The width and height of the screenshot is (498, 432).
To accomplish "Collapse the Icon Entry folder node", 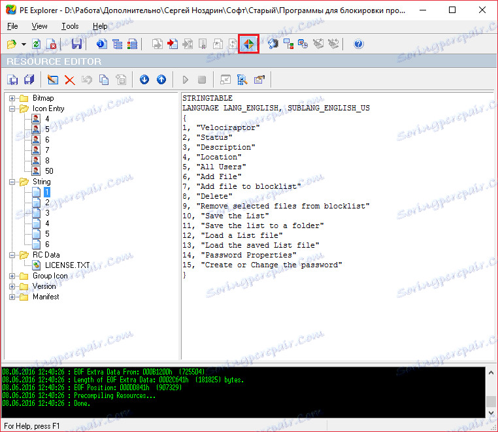I will point(12,108).
